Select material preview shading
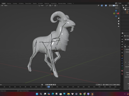129x96 pixels. tap(116, 6)
